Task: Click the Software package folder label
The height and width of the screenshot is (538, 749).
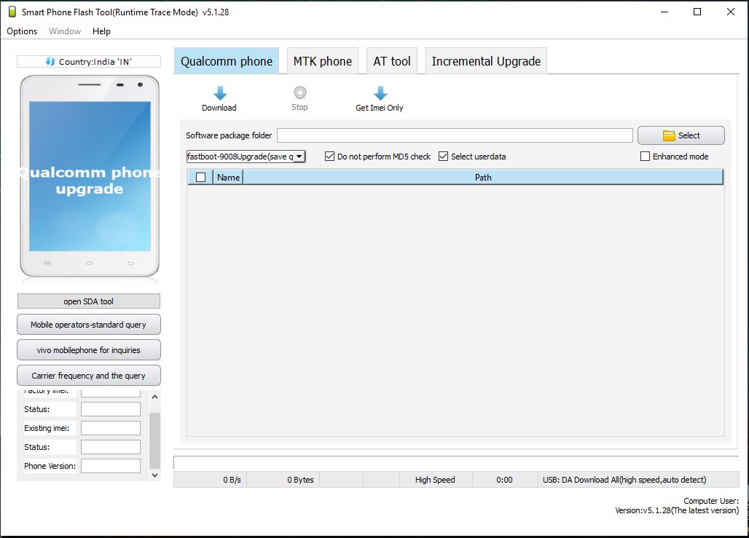Action: (x=229, y=135)
